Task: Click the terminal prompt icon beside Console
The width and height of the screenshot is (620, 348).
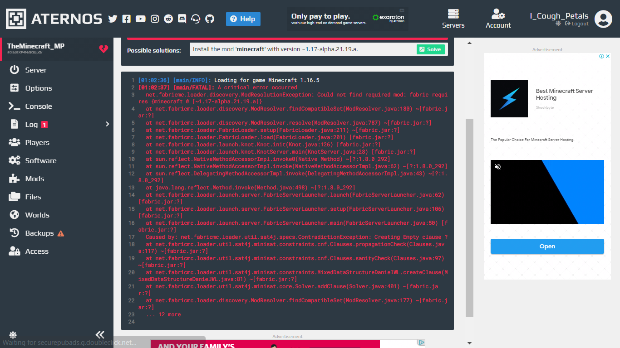Action: click(15, 106)
